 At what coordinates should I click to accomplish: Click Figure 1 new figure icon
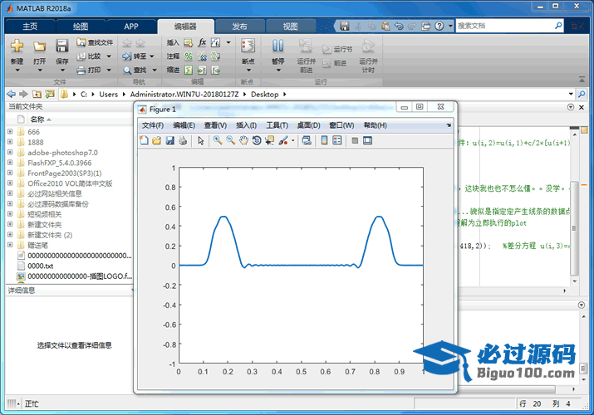coord(144,140)
